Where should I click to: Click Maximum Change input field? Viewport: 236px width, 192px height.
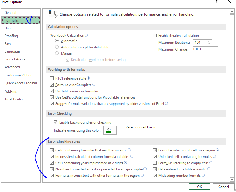coord(206,49)
